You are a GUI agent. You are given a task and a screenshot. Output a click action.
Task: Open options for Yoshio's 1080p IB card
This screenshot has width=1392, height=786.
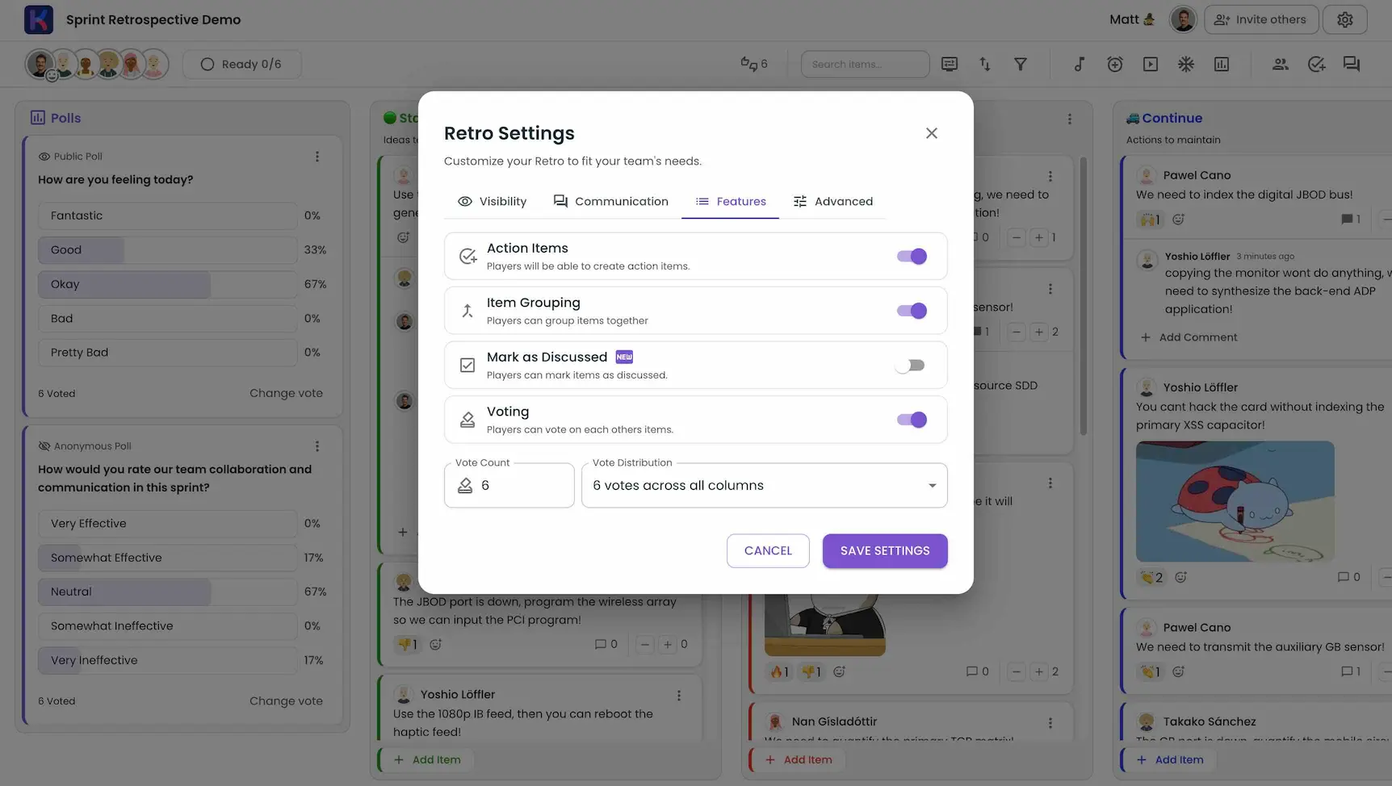click(678, 696)
